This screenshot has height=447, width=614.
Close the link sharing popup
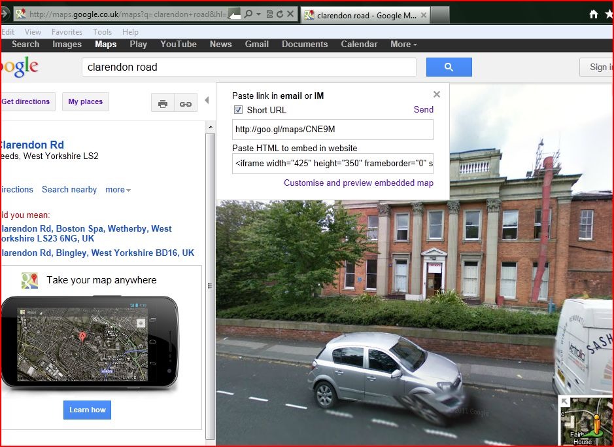coord(437,94)
